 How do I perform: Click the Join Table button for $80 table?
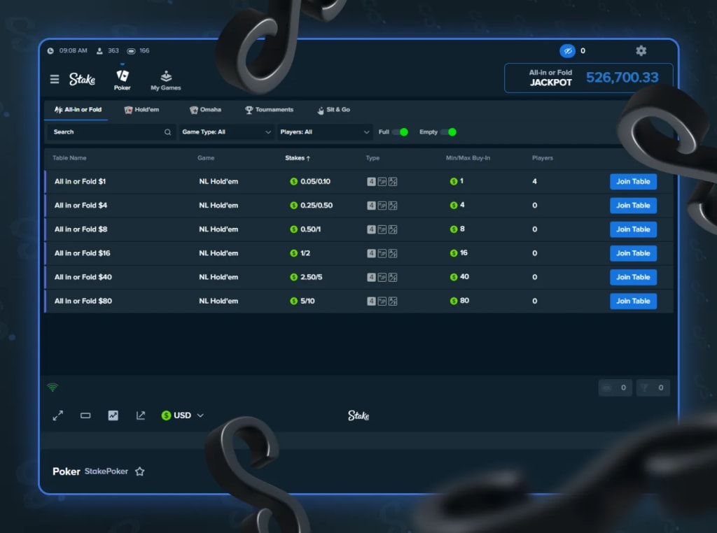[x=633, y=301]
